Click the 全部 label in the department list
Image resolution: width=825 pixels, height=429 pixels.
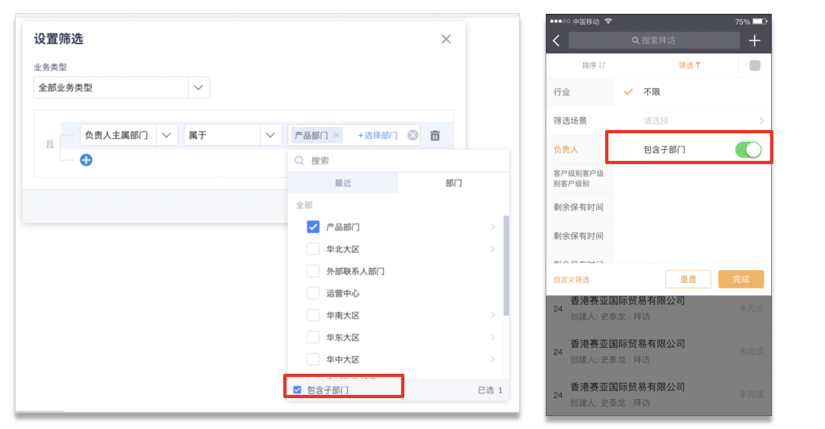[304, 205]
